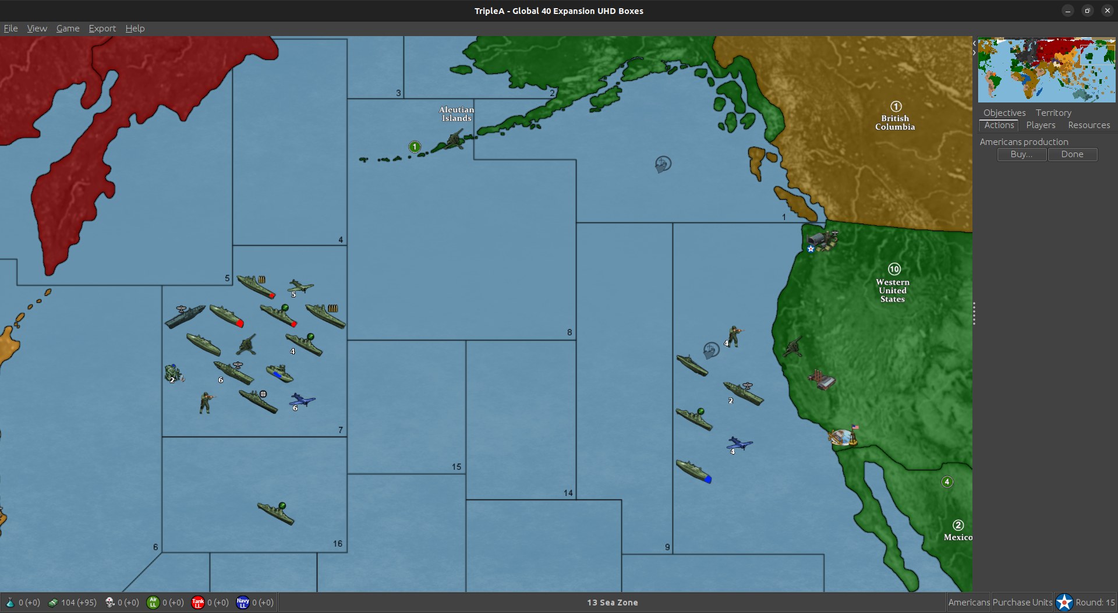Image resolution: width=1118 pixels, height=613 pixels.
Task: Click the Tank LL resource icon
Action: (198, 603)
